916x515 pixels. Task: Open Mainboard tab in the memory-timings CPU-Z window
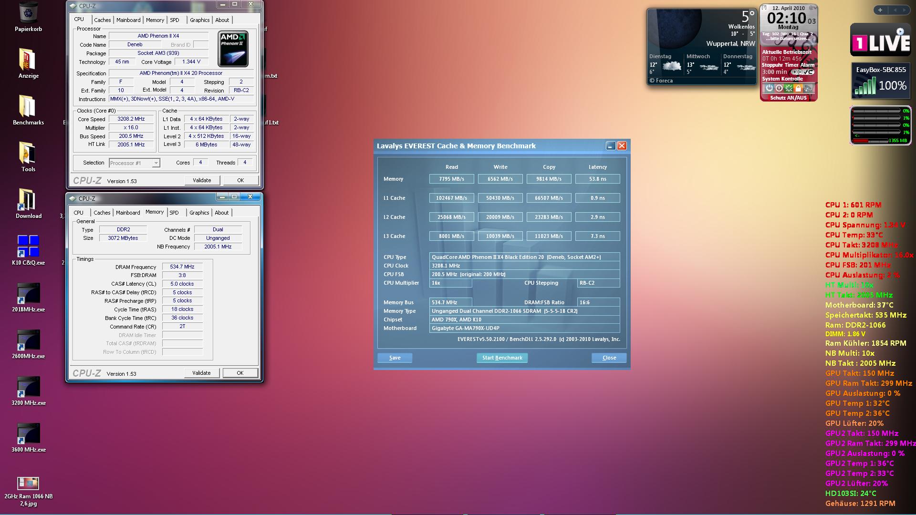pyautogui.click(x=128, y=213)
